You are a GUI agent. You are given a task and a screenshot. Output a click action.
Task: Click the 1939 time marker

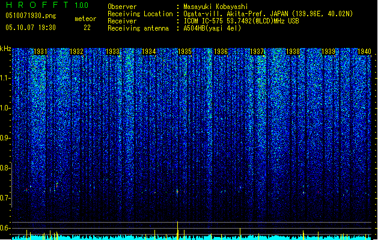click(x=329, y=52)
